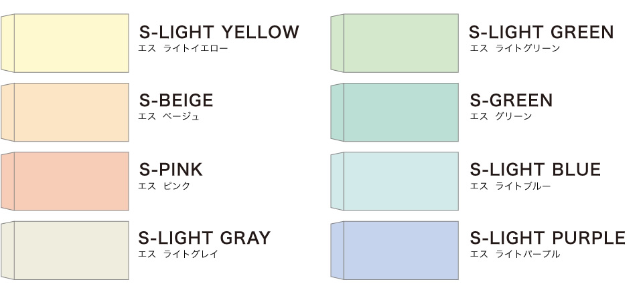Click the S-Light Yellow envelope swatch
Viewport: 643px width, 294px height.
(x=66, y=43)
